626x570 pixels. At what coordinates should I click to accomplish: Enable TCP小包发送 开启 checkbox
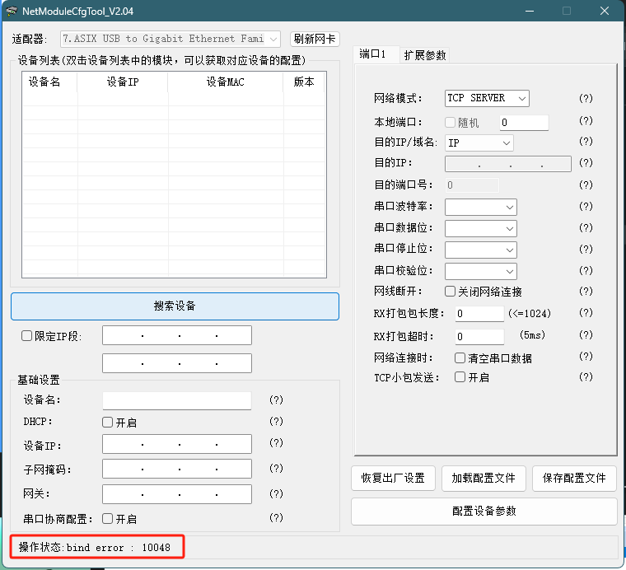click(x=460, y=376)
